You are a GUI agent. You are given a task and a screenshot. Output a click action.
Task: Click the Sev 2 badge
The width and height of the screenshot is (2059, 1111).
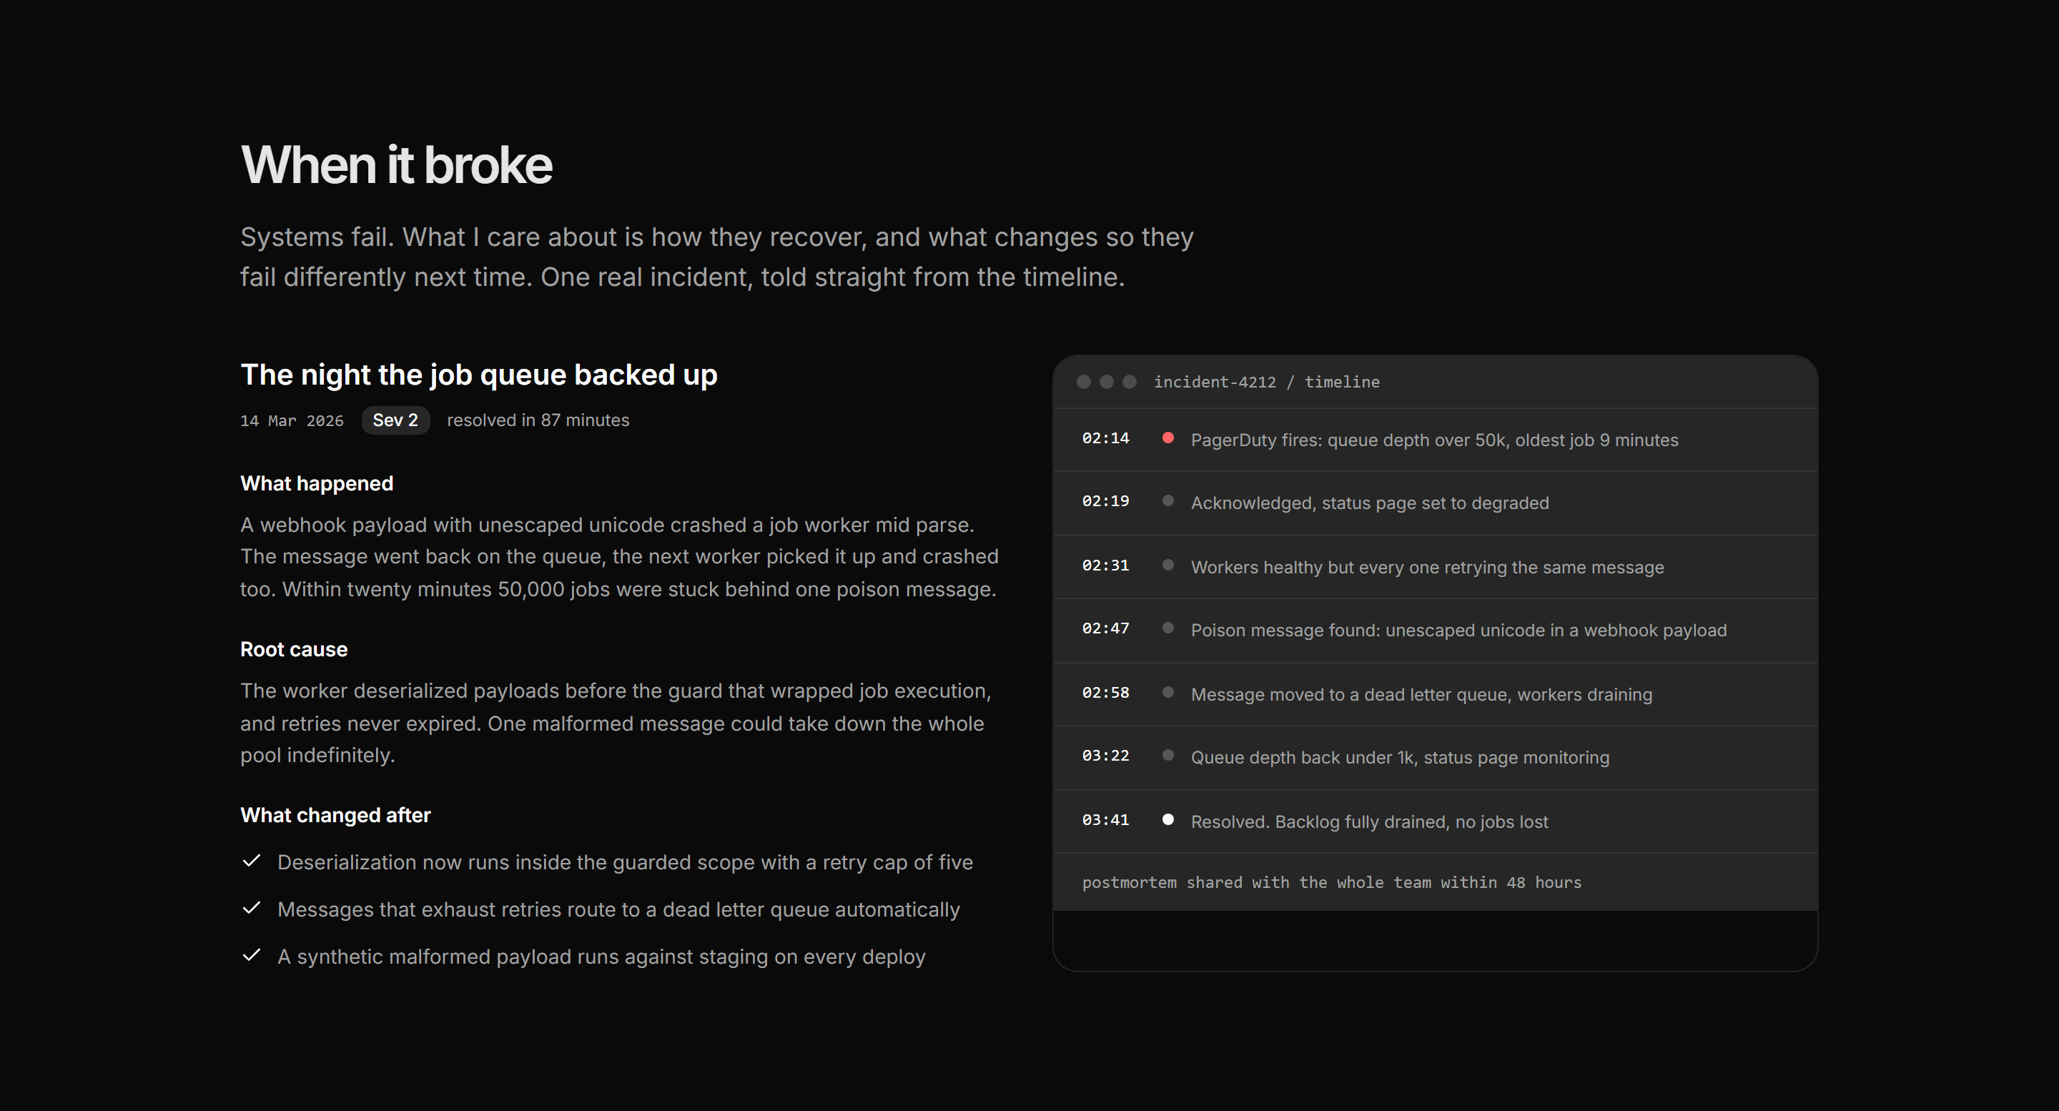[395, 420]
